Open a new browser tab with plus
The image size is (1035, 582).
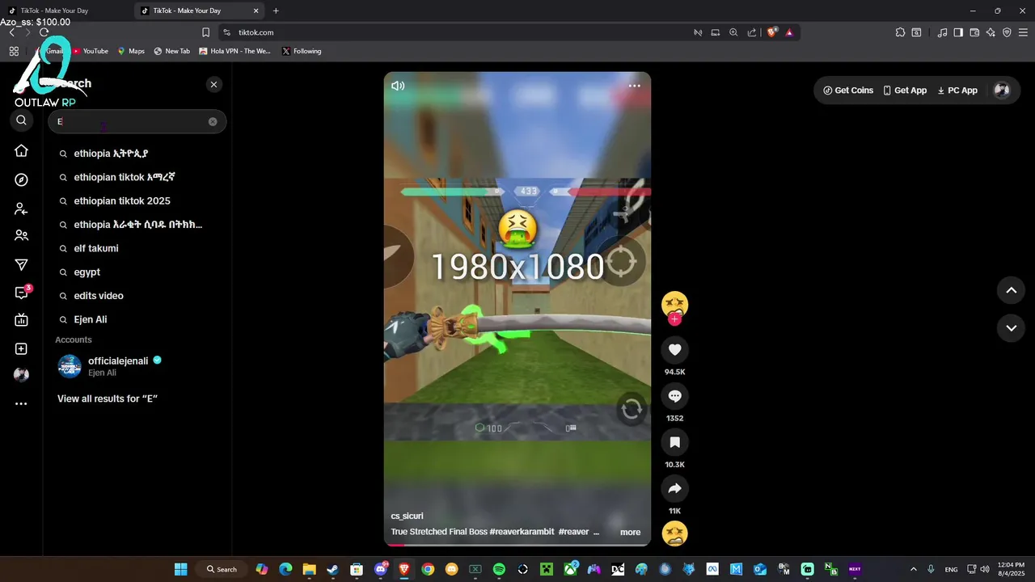(276, 11)
